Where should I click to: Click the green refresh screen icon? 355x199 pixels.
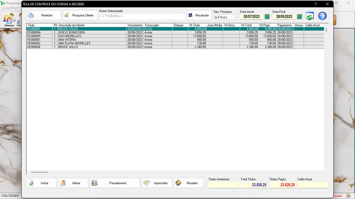310,16
